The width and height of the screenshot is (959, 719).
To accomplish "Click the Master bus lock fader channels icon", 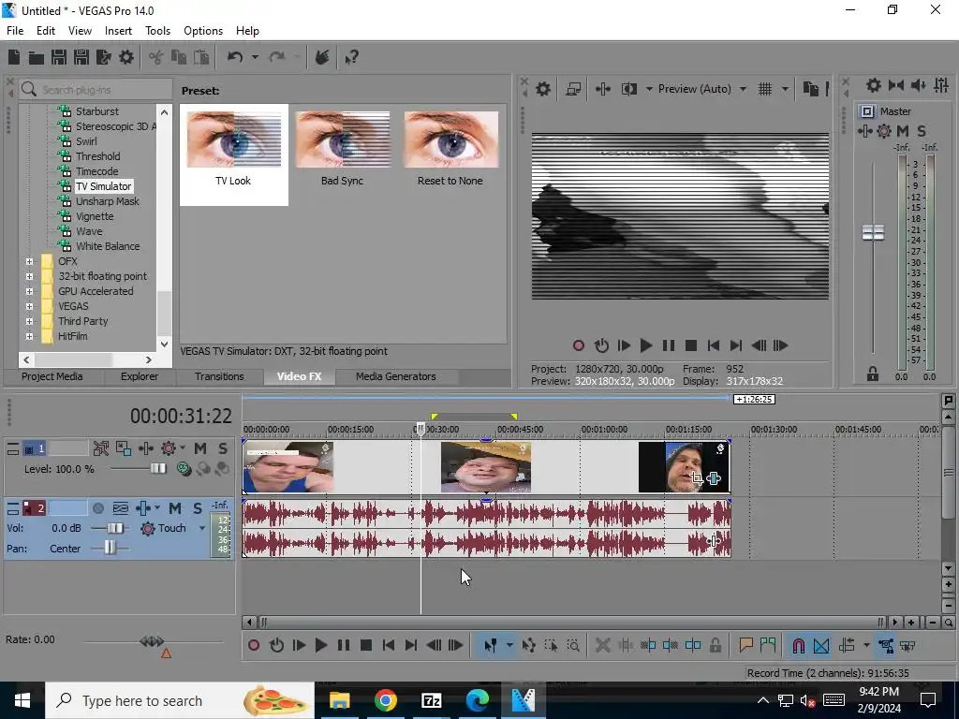I will pos(873,374).
